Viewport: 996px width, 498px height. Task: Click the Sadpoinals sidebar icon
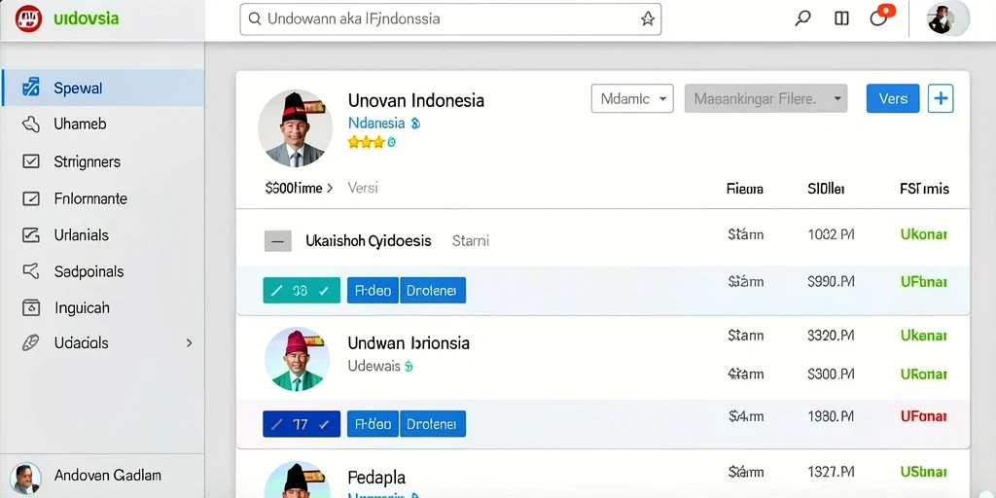coord(30,271)
